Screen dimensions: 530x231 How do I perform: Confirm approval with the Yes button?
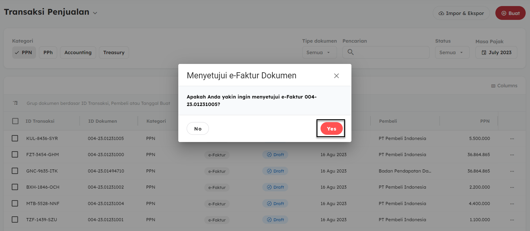[331, 128]
